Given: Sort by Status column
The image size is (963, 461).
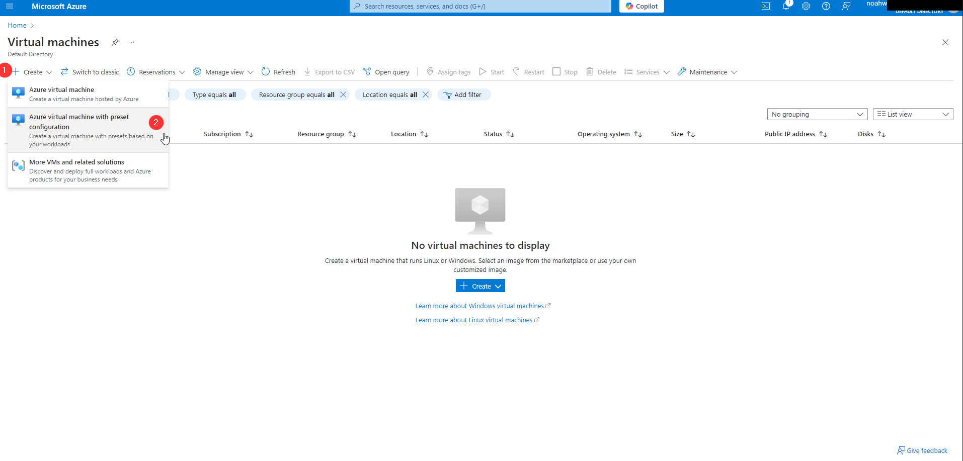Looking at the screenshot, I should [x=499, y=134].
